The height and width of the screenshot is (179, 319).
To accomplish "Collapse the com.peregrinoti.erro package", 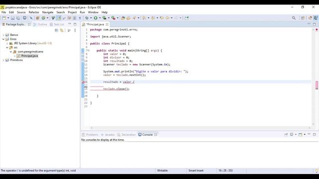I will (11, 52).
